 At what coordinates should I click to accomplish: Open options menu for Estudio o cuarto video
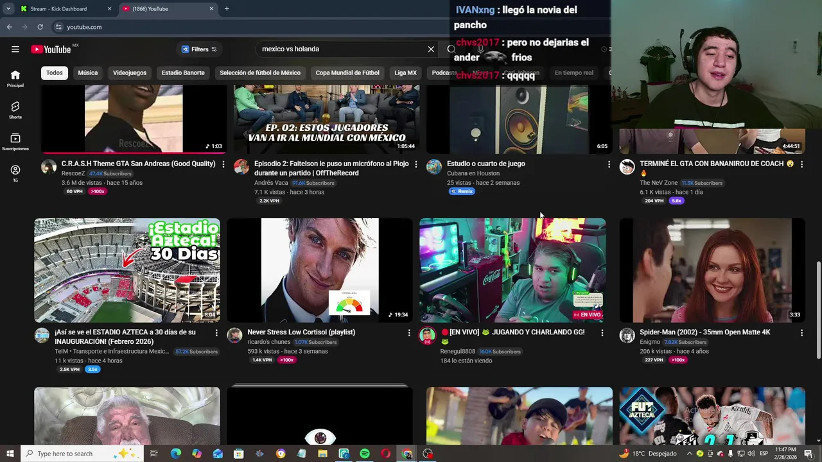click(609, 164)
